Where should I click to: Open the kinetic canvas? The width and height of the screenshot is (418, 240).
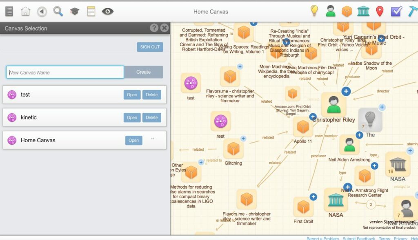point(132,118)
